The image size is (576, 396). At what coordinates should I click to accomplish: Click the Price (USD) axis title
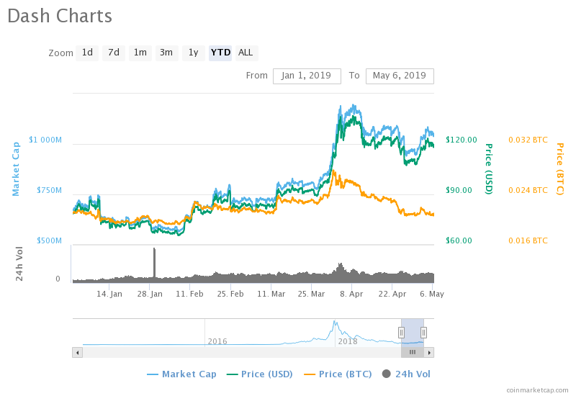pyautogui.click(x=489, y=169)
